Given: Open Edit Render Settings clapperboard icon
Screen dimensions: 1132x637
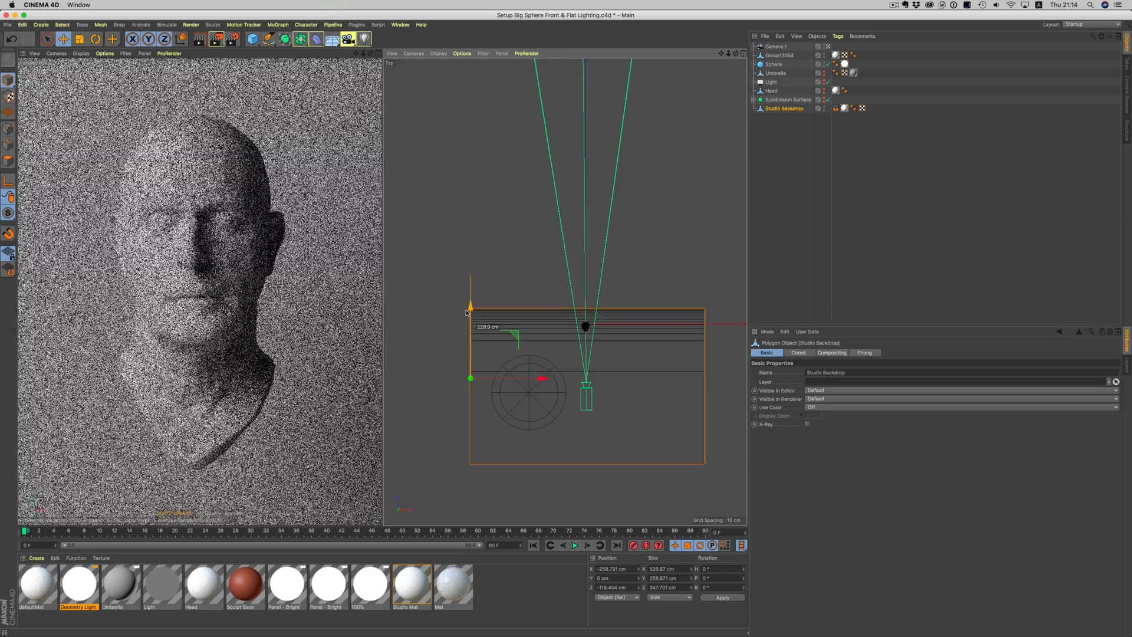Looking at the screenshot, I should click(232, 39).
